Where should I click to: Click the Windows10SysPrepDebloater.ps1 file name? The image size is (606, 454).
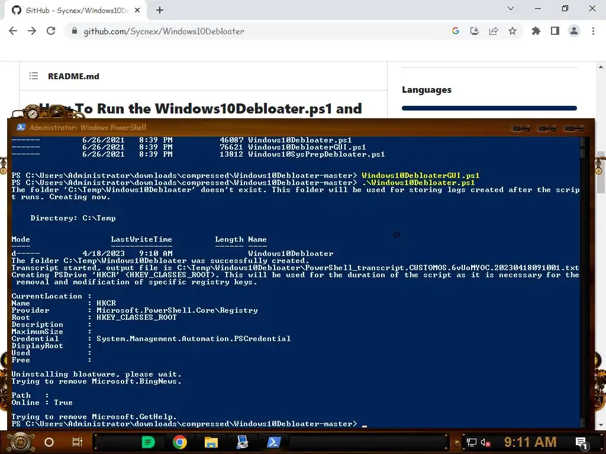pyautogui.click(x=316, y=154)
